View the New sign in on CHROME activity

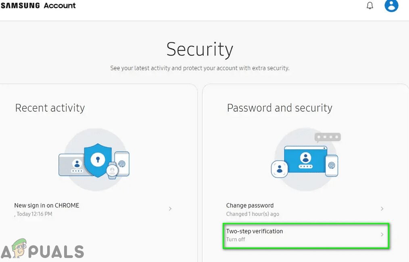pos(46,205)
